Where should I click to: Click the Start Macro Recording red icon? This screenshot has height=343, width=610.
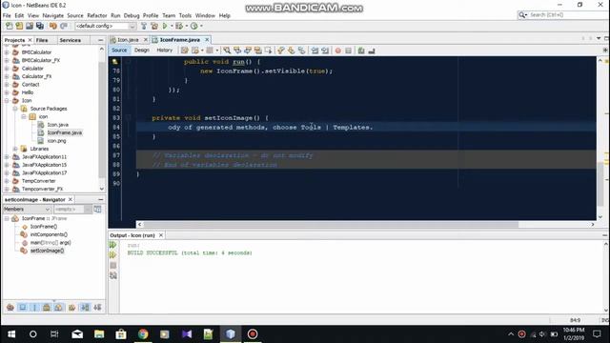click(337, 50)
